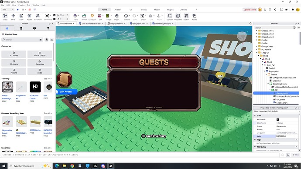
Task: Click the HD Admin Classic thumbnail
Action: (35, 87)
